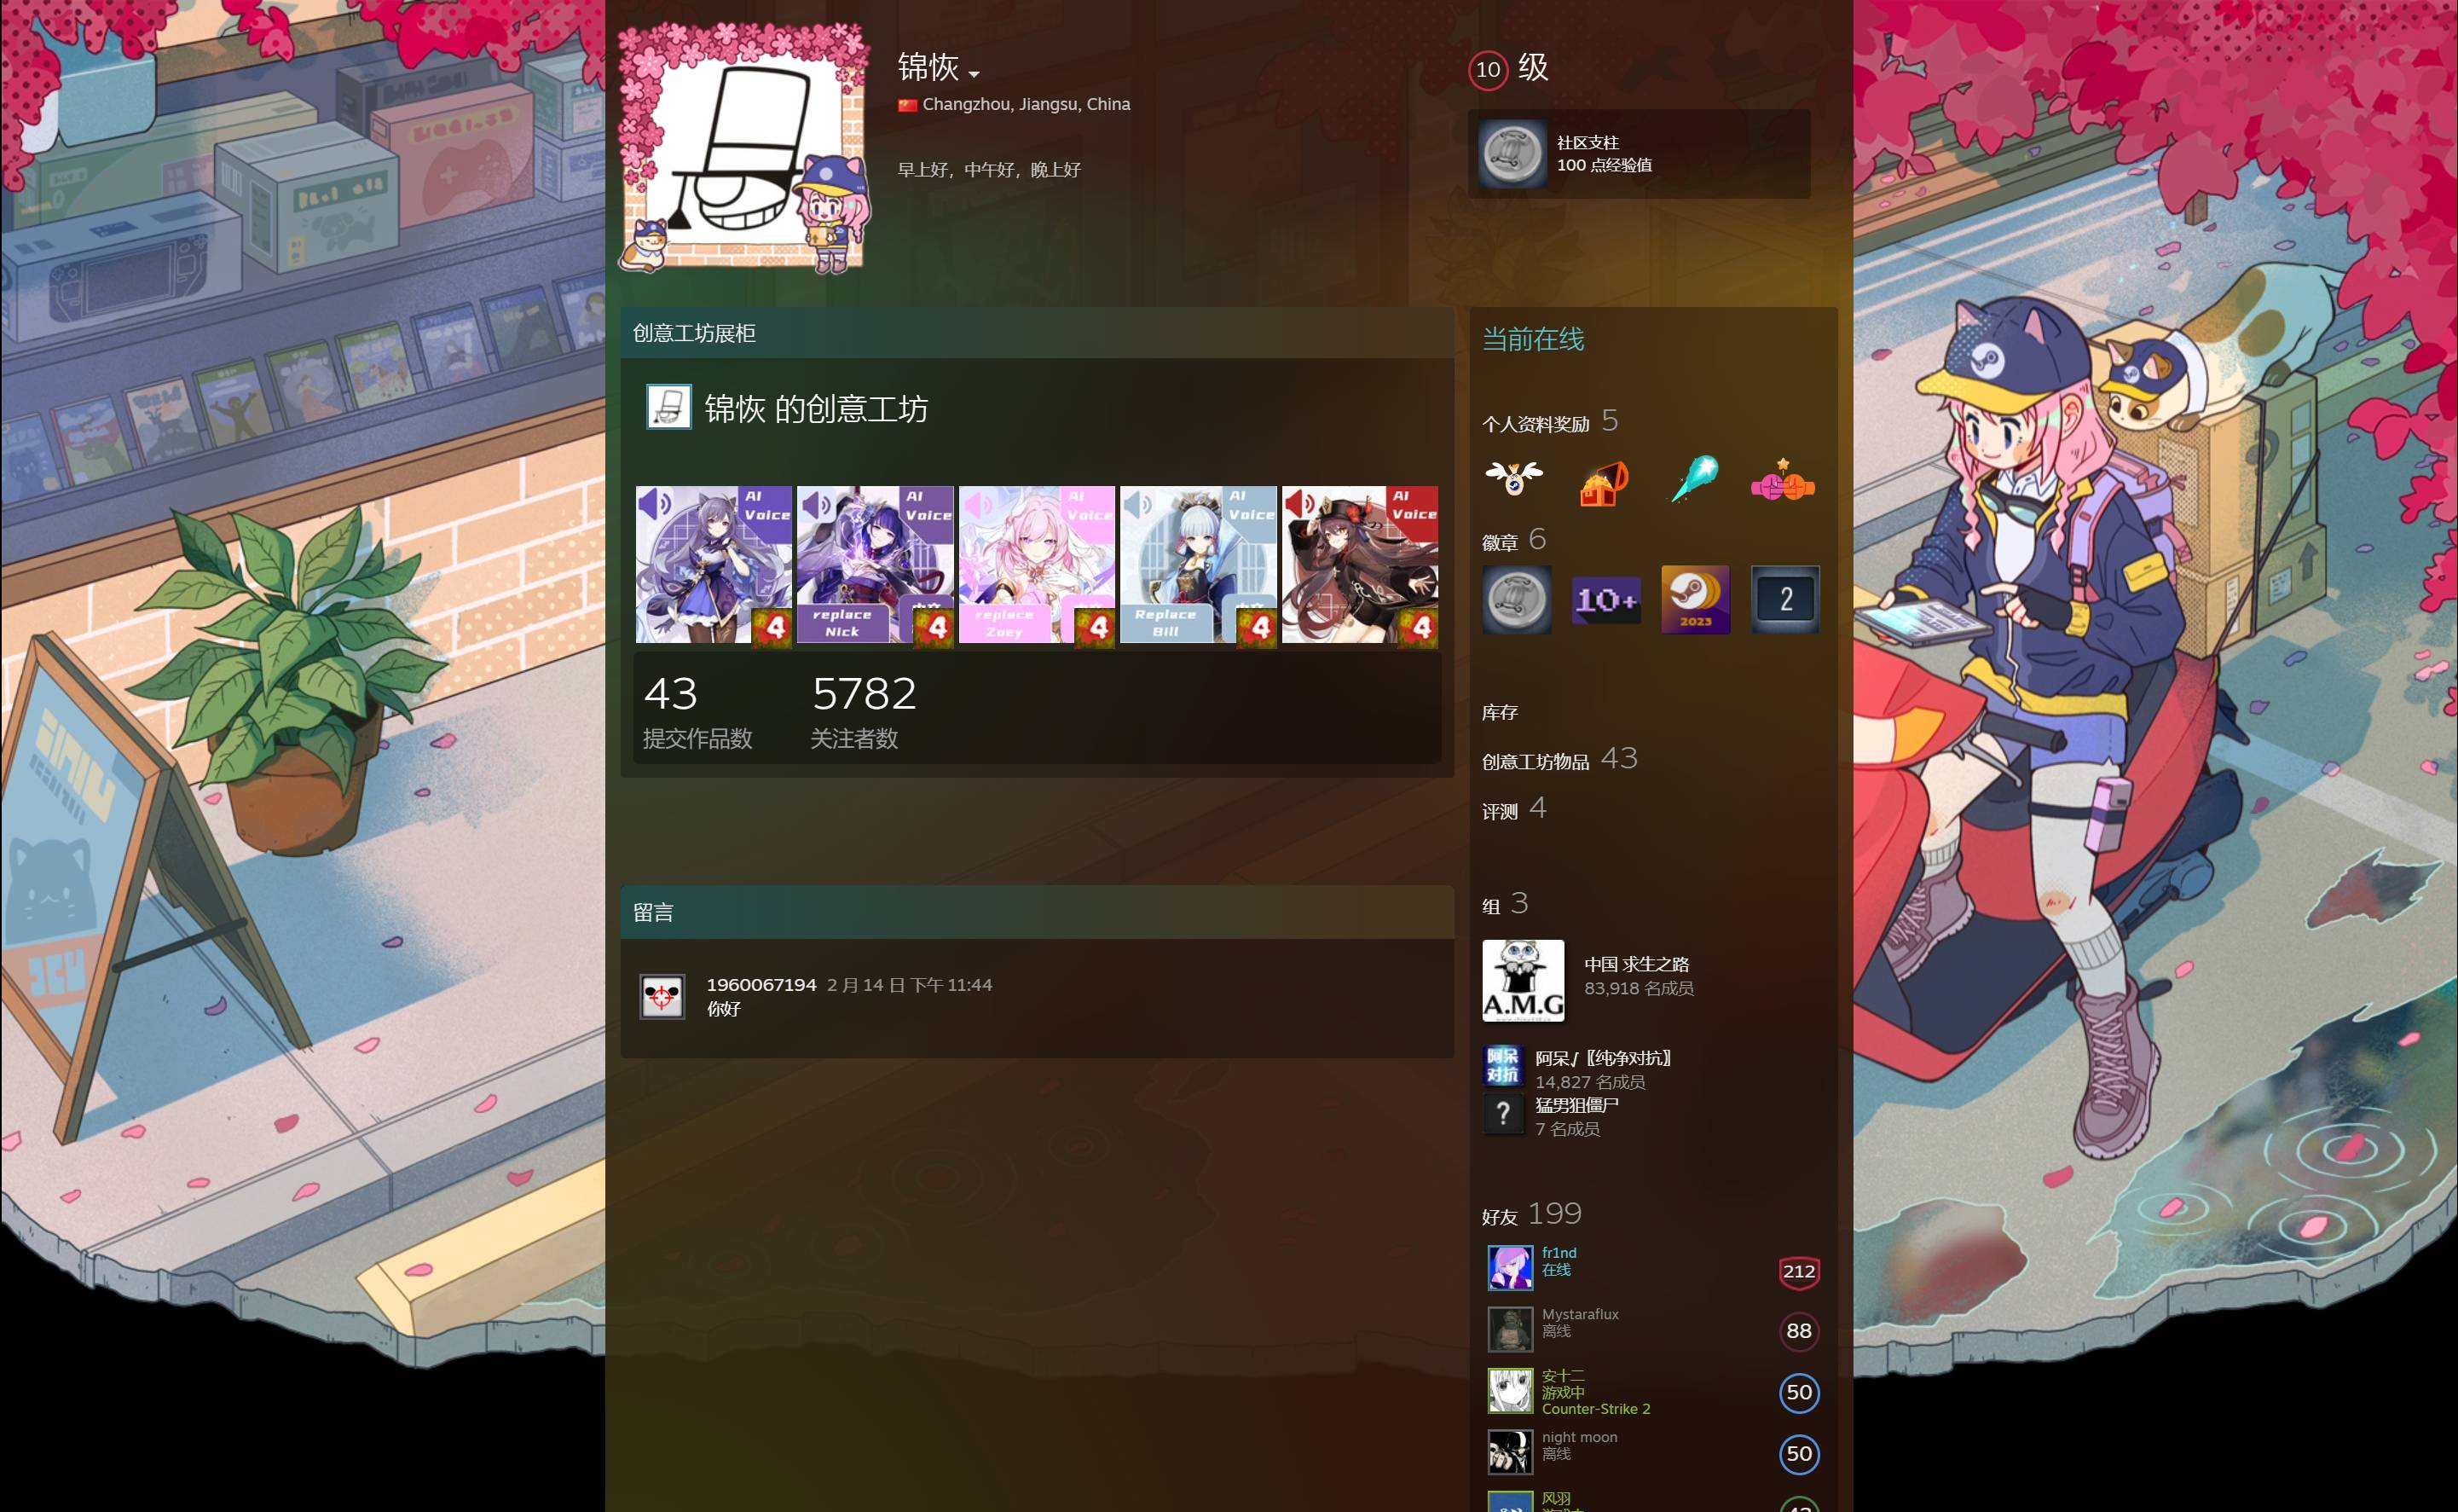Click 安十二's friend avatar
The height and width of the screenshot is (1512, 2458).
pyautogui.click(x=1509, y=1391)
